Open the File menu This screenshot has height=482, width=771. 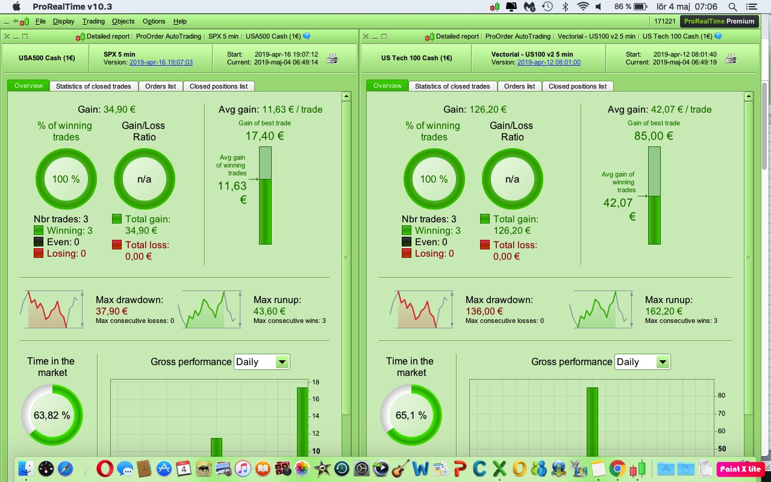coord(40,21)
